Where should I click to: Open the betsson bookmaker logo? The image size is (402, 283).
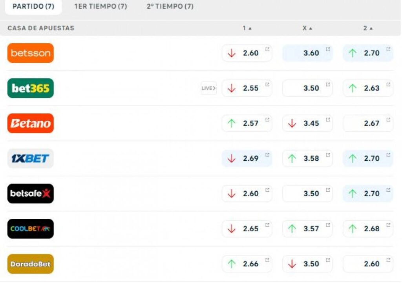pyautogui.click(x=31, y=53)
